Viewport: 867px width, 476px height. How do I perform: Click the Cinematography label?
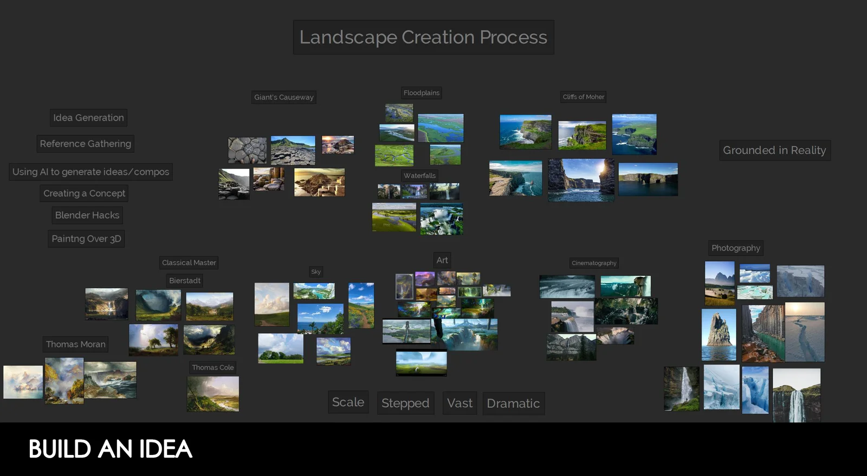(594, 263)
